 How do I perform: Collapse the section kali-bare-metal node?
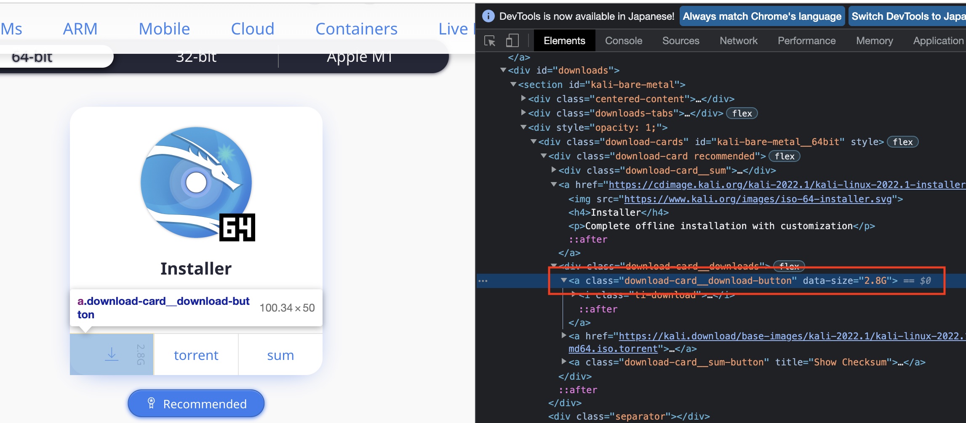pyautogui.click(x=513, y=84)
